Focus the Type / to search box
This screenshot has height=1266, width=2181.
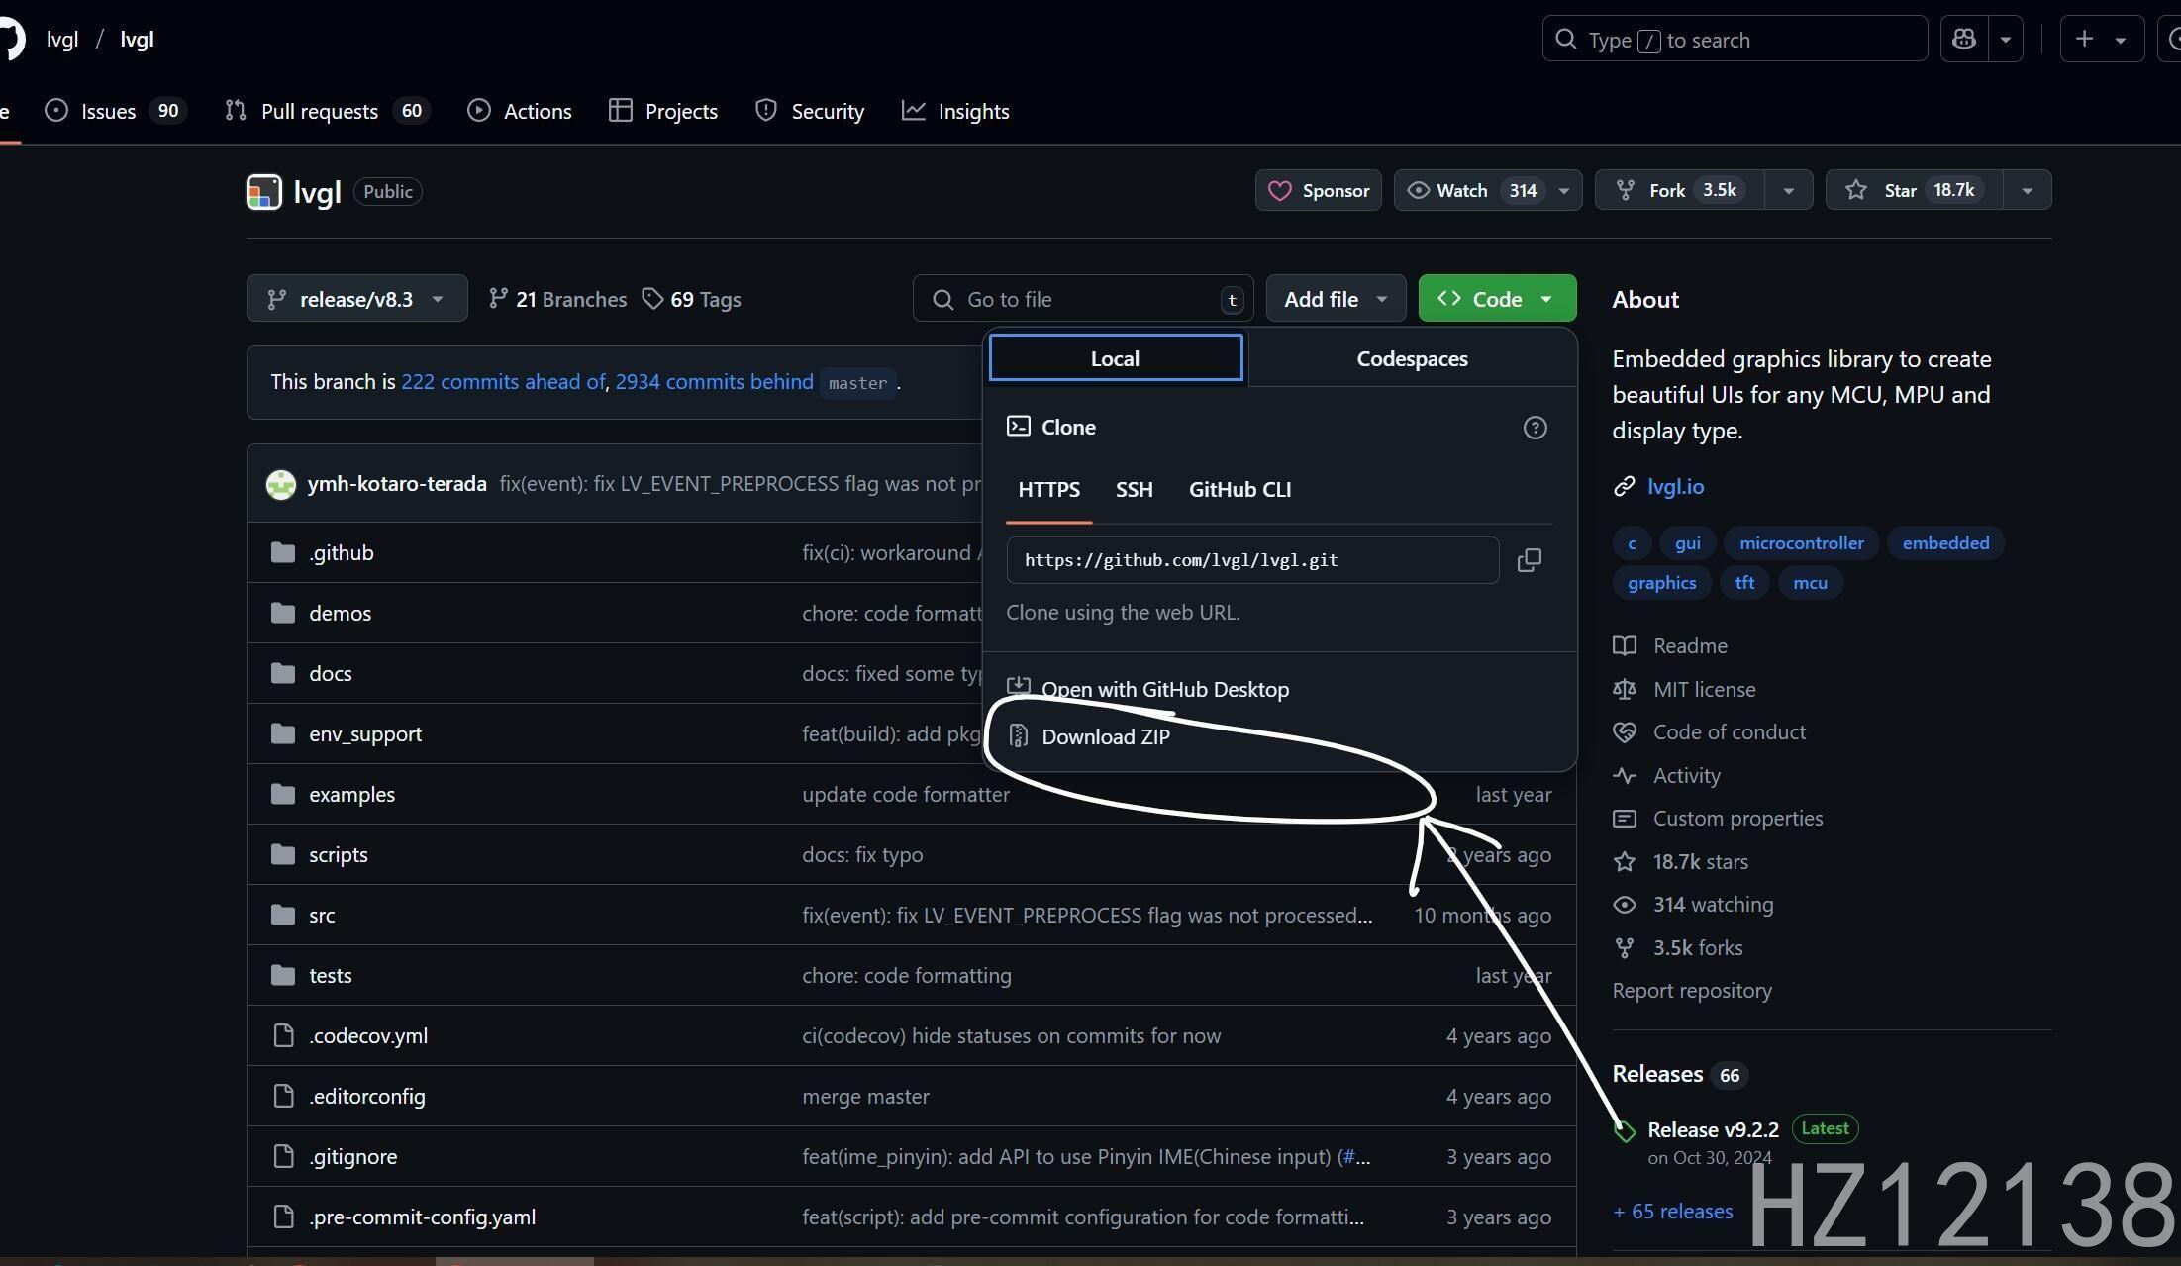1735,40
